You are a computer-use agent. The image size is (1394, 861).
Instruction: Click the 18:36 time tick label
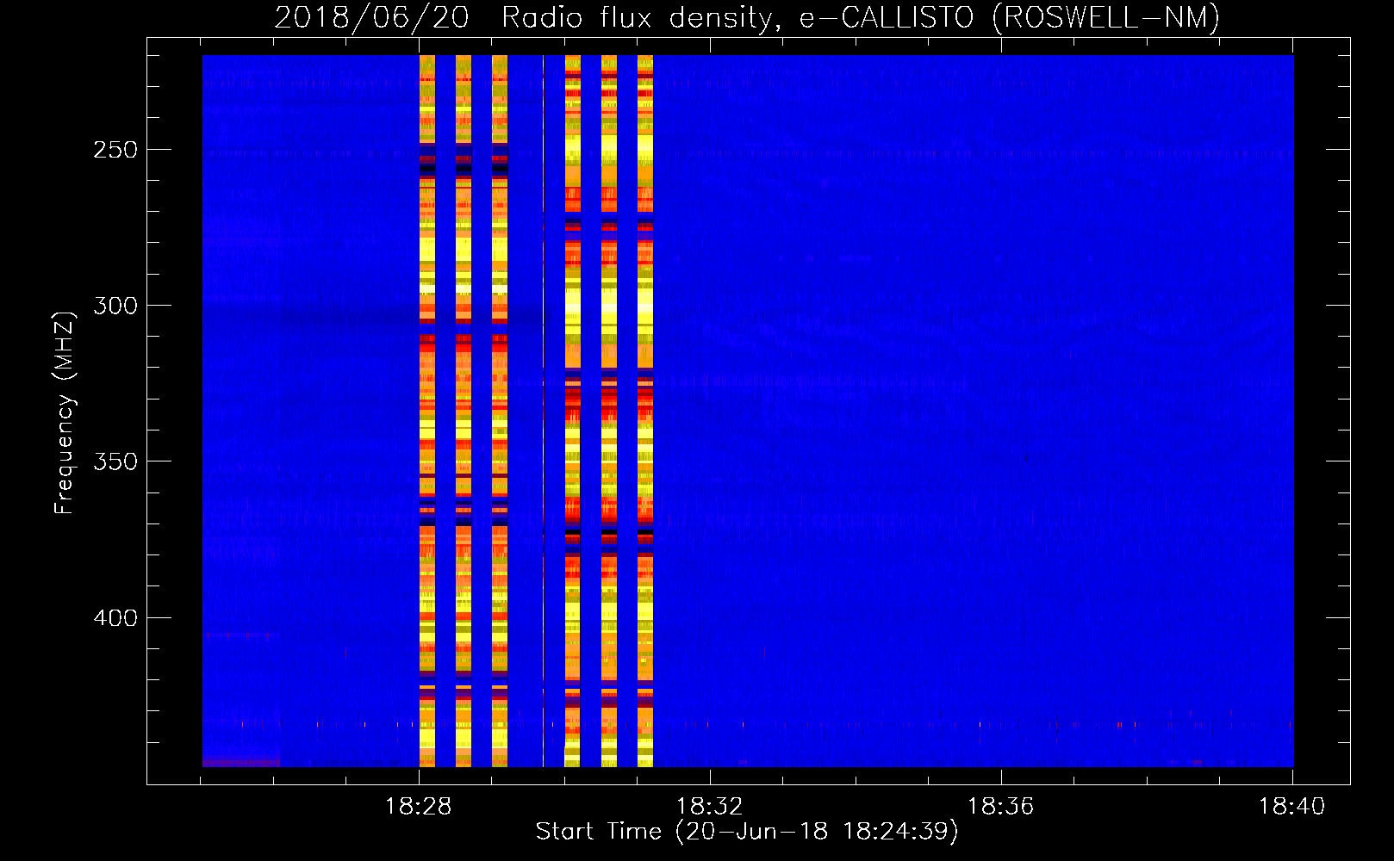(x=1000, y=806)
